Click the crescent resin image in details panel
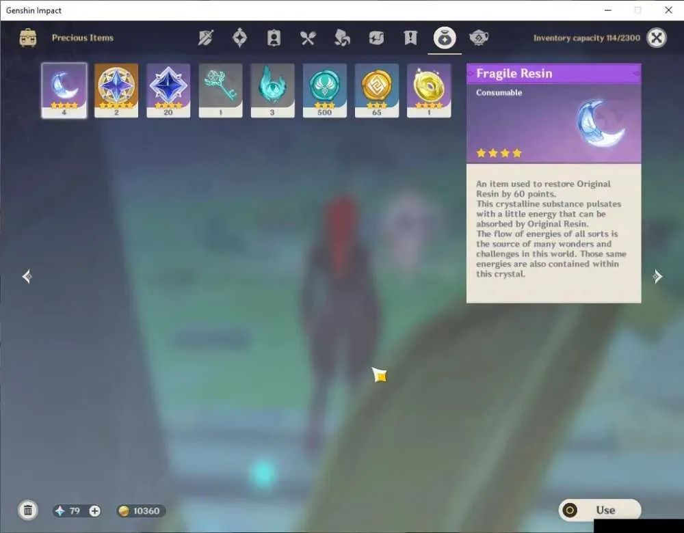 click(601, 123)
